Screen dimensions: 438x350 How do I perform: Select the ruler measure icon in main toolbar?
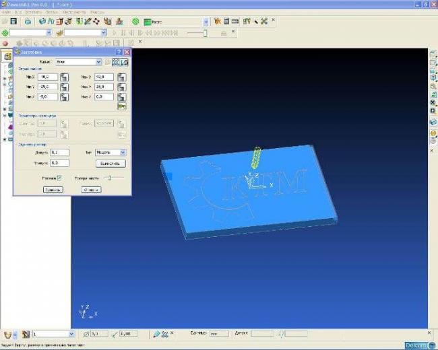(x=235, y=22)
